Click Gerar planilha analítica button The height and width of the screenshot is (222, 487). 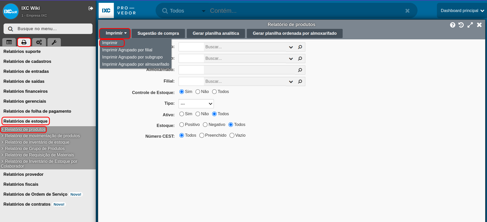tap(216, 33)
